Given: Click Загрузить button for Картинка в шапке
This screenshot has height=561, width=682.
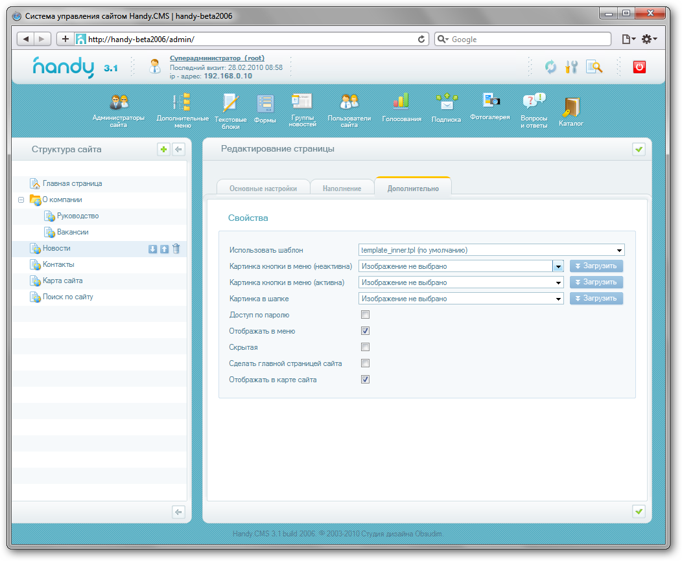Looking at the screenshot, I should pyautogui.click(x=596, y=299).
